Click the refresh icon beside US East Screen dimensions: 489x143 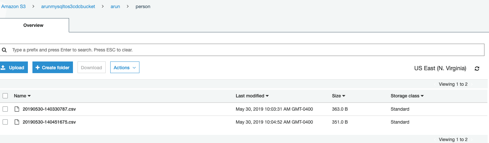[x=477, y=69]
